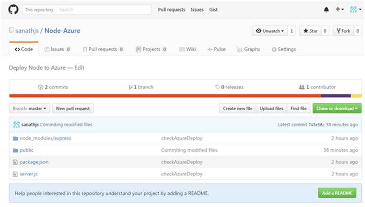View the 0 releases link
Image resolution: width=365 pixels, height=207 pixels.
pos(229,87)
